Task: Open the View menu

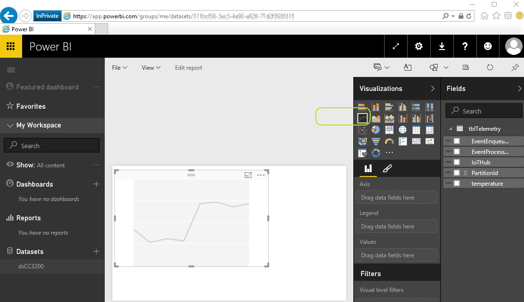Action: pyautogui.click(x=151, y=67)
